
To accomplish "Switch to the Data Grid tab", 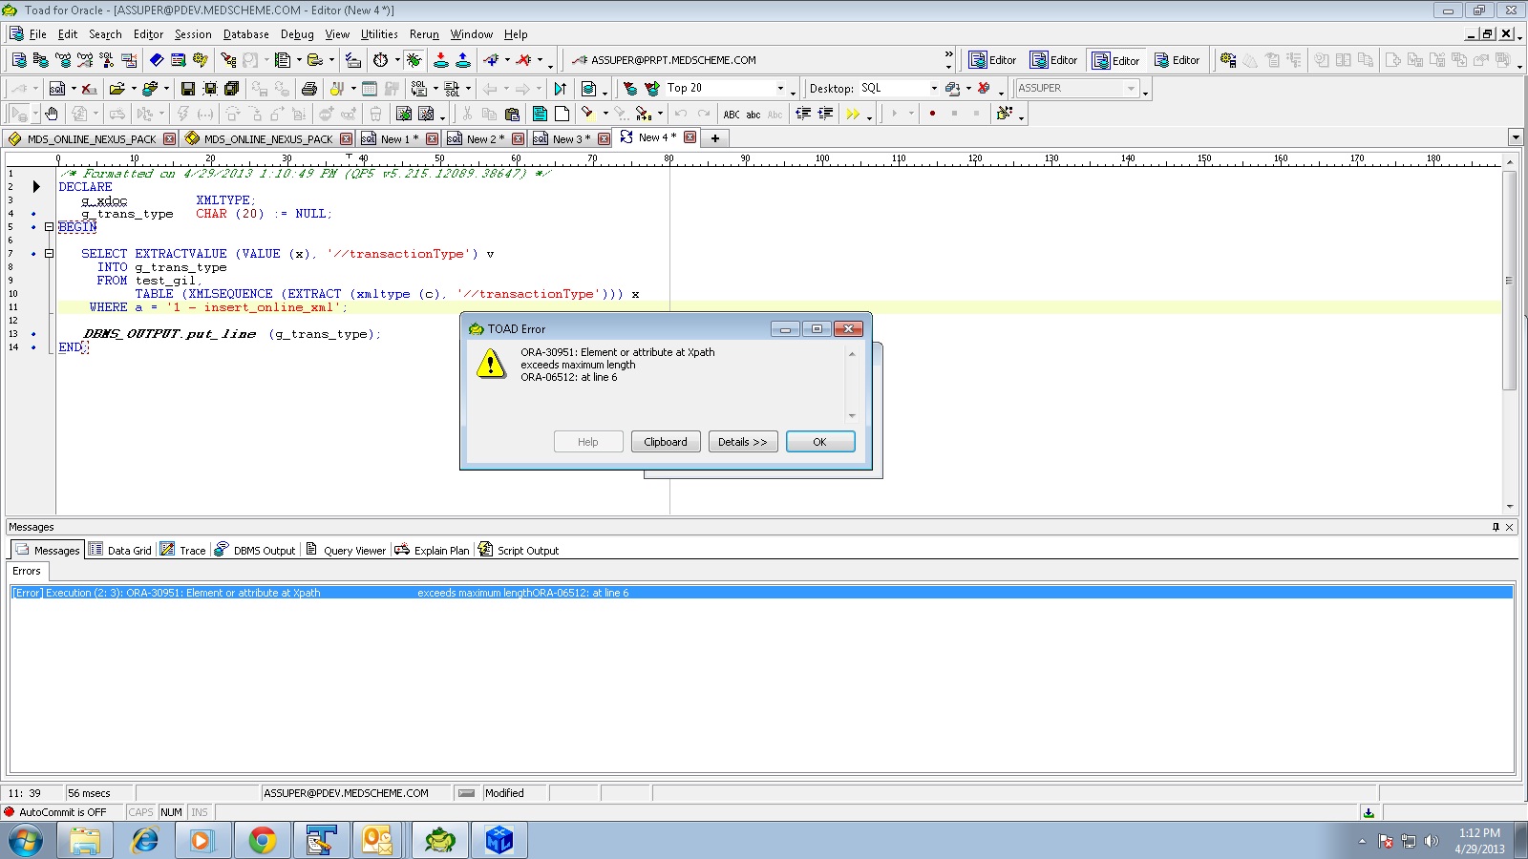I will 120,551.
